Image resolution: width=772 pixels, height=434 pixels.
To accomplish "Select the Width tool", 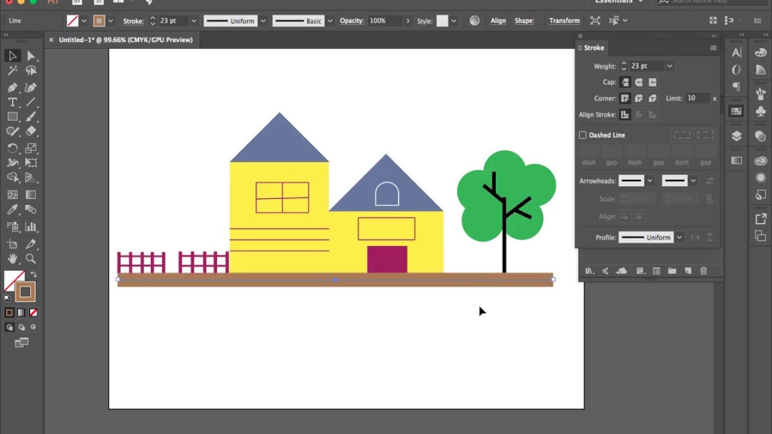I will (x=13, y=163).
